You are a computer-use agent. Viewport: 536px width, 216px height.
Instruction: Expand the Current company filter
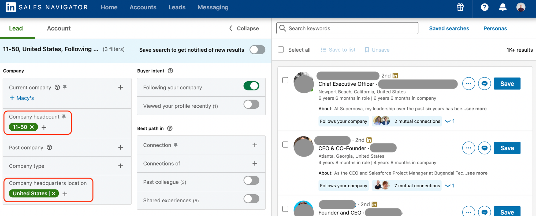click(121, 87)
